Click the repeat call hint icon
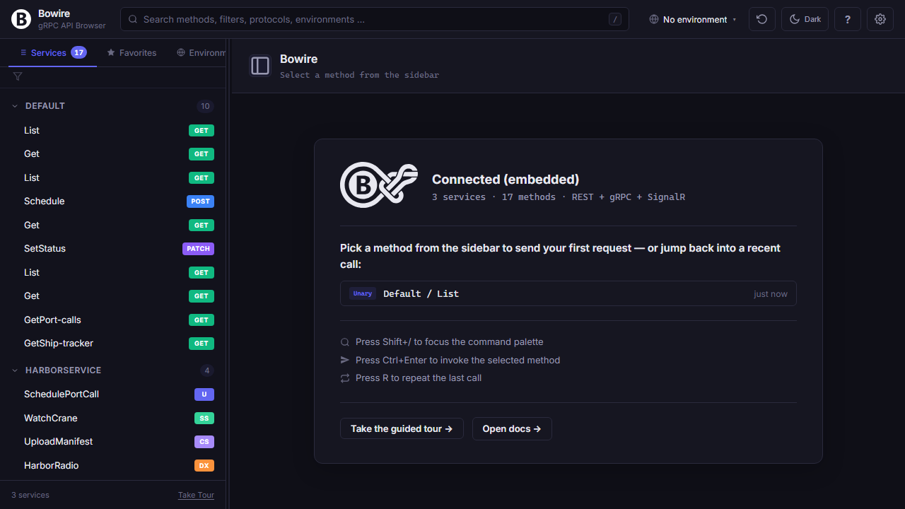 click(x=345, y=378)
